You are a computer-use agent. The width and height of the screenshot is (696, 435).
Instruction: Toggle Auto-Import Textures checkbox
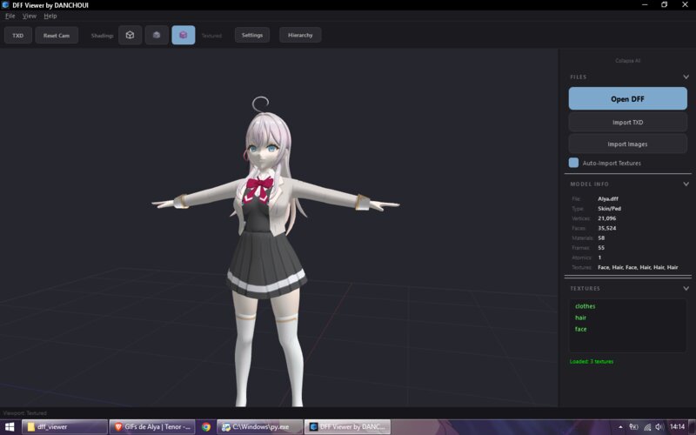(573, 163)
